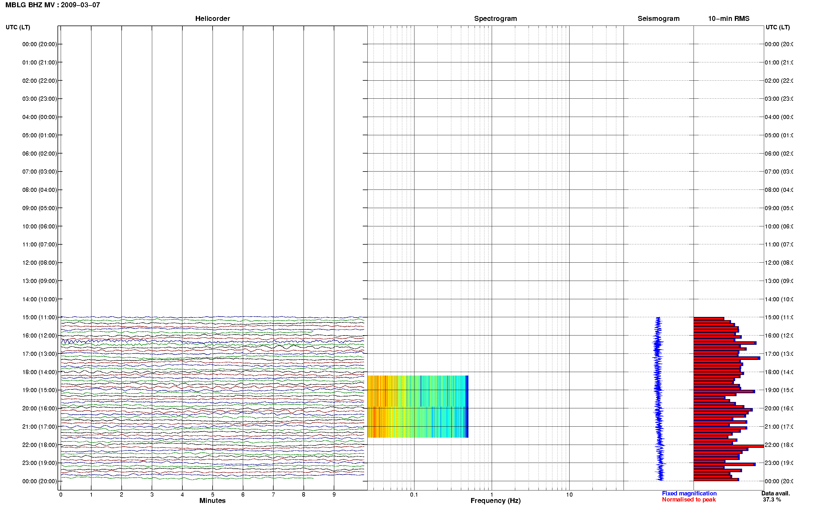Click left axis label '13:00 (09:00)'
The height and width of the screenshot is (516, 826).
tap(39, 281)
